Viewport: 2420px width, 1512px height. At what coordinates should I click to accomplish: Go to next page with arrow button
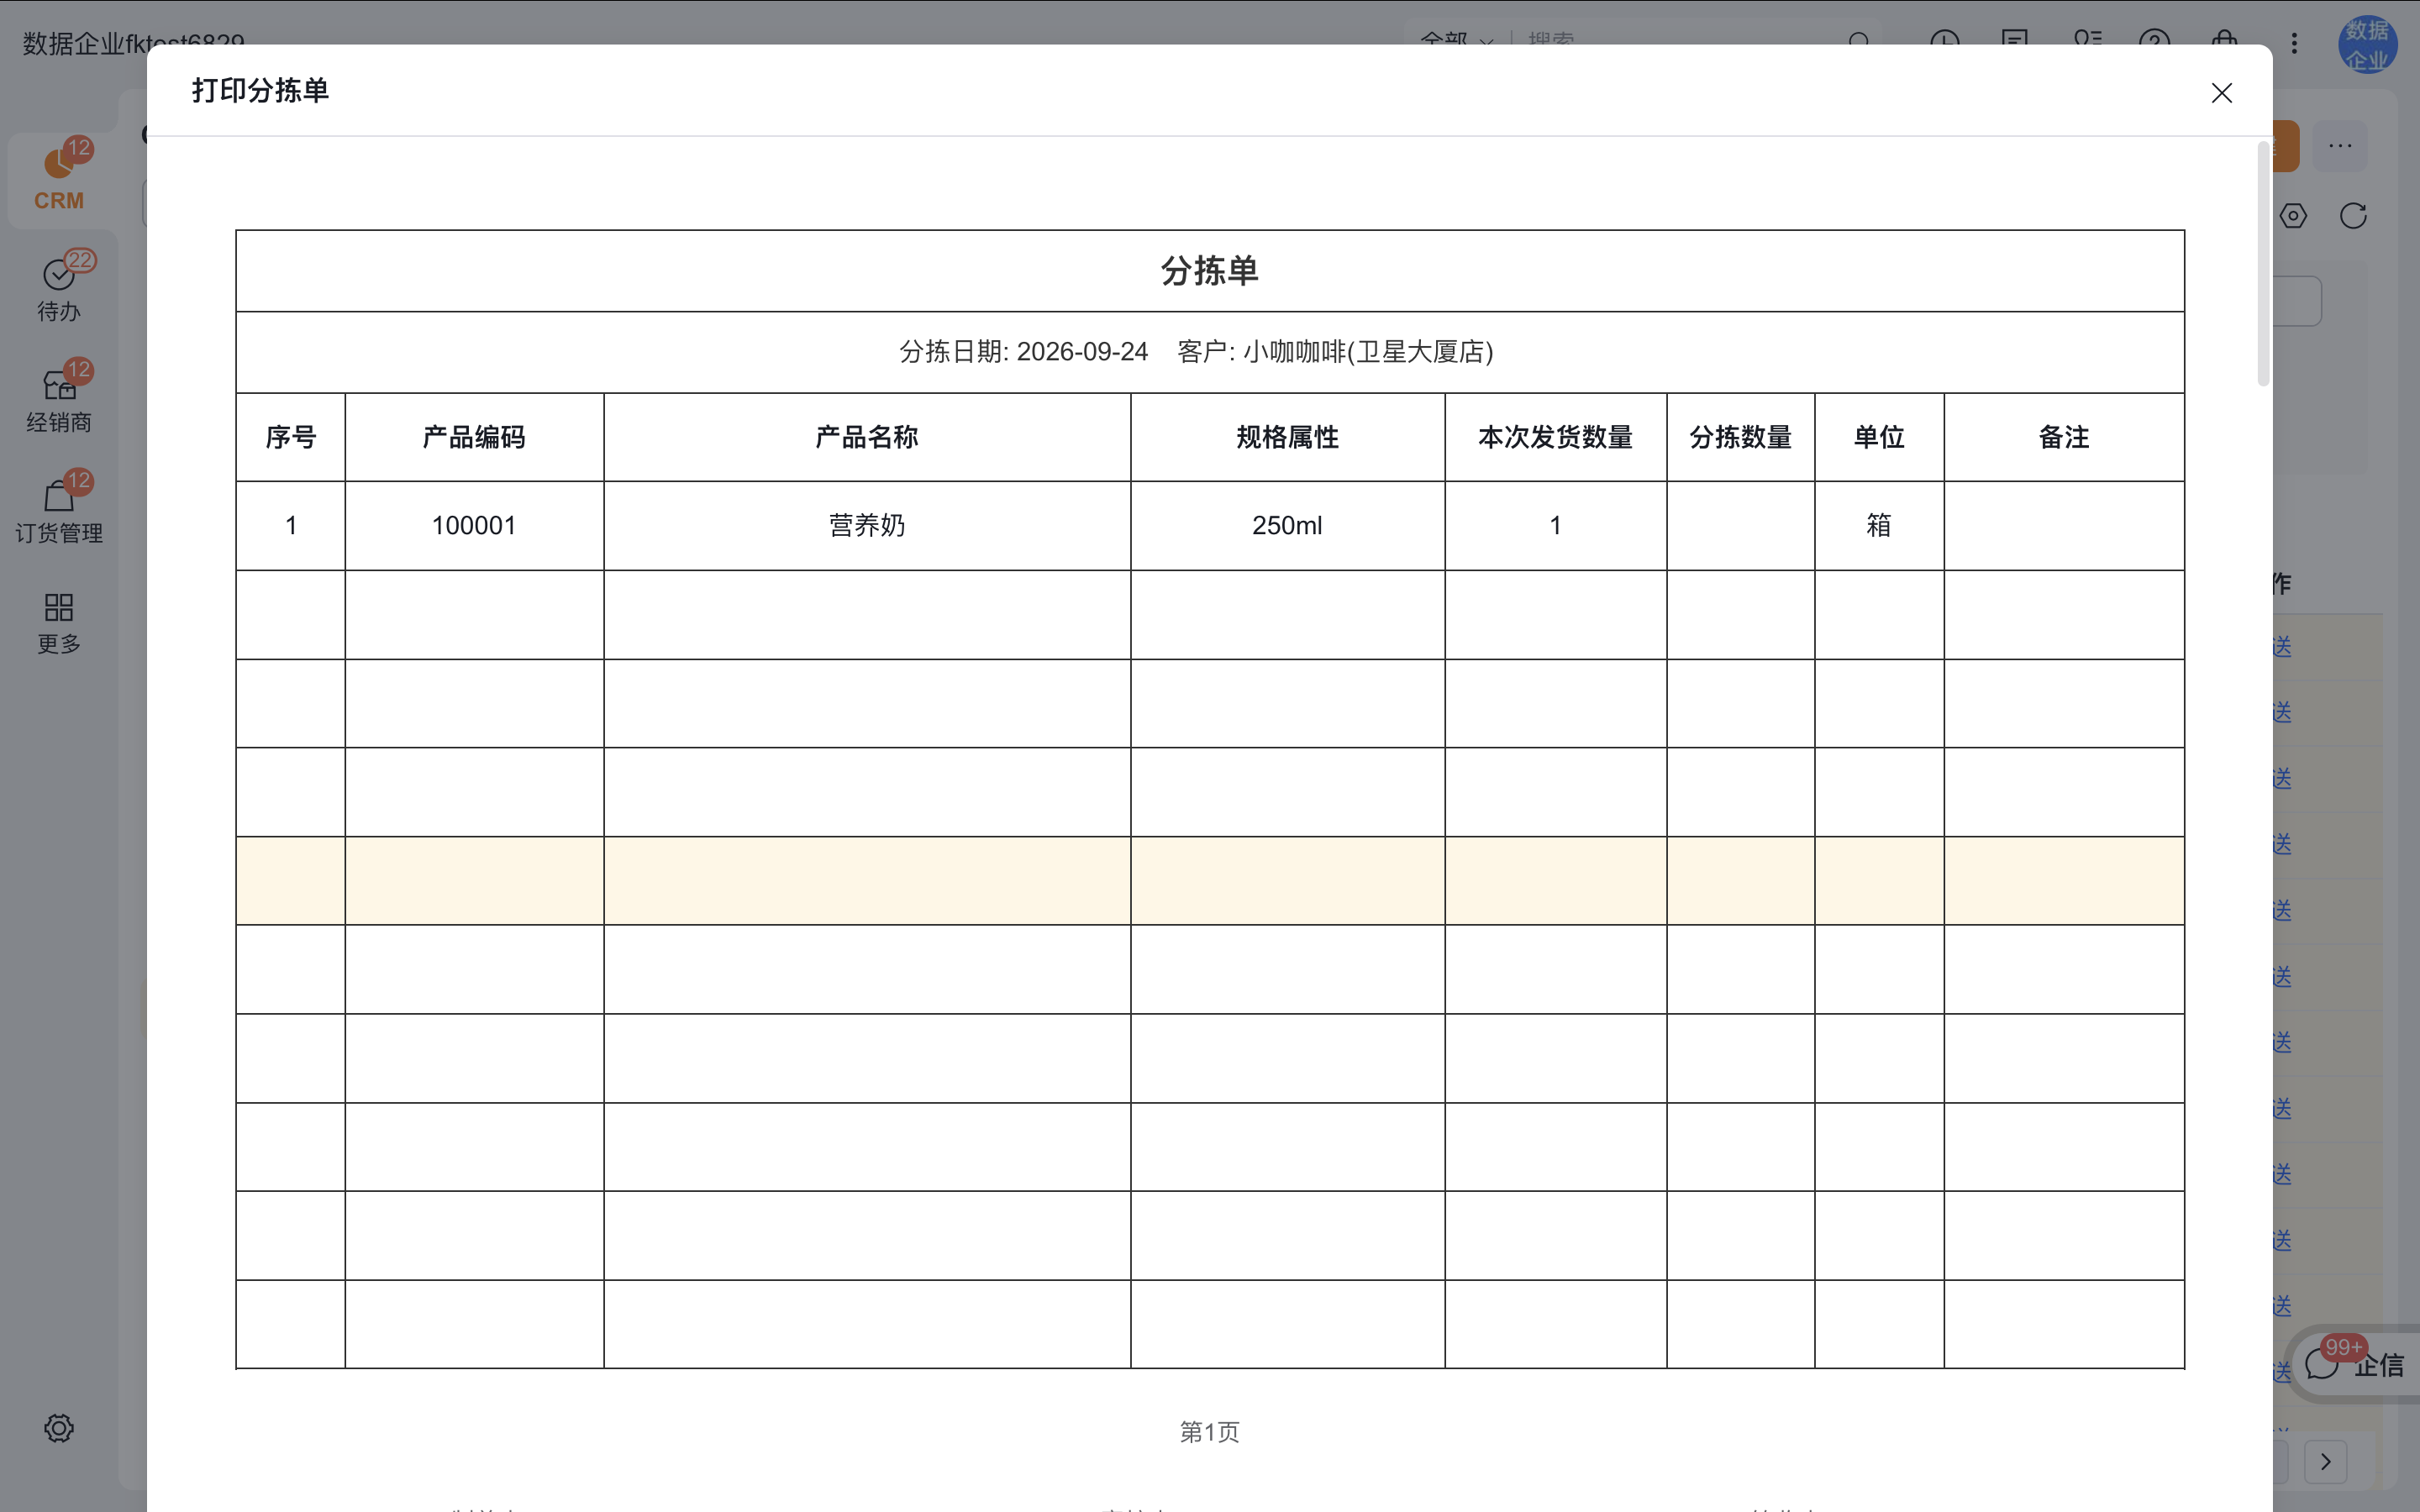pos(2325,1462)
